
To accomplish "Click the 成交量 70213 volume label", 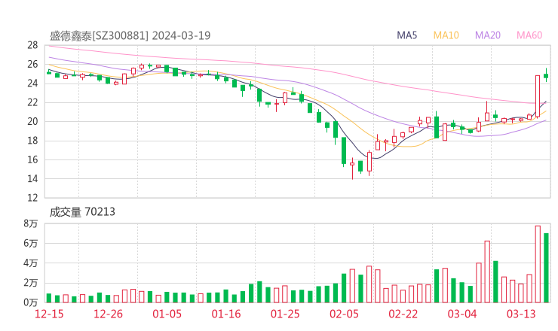I will pyautogui.click(x=82, y=212).
